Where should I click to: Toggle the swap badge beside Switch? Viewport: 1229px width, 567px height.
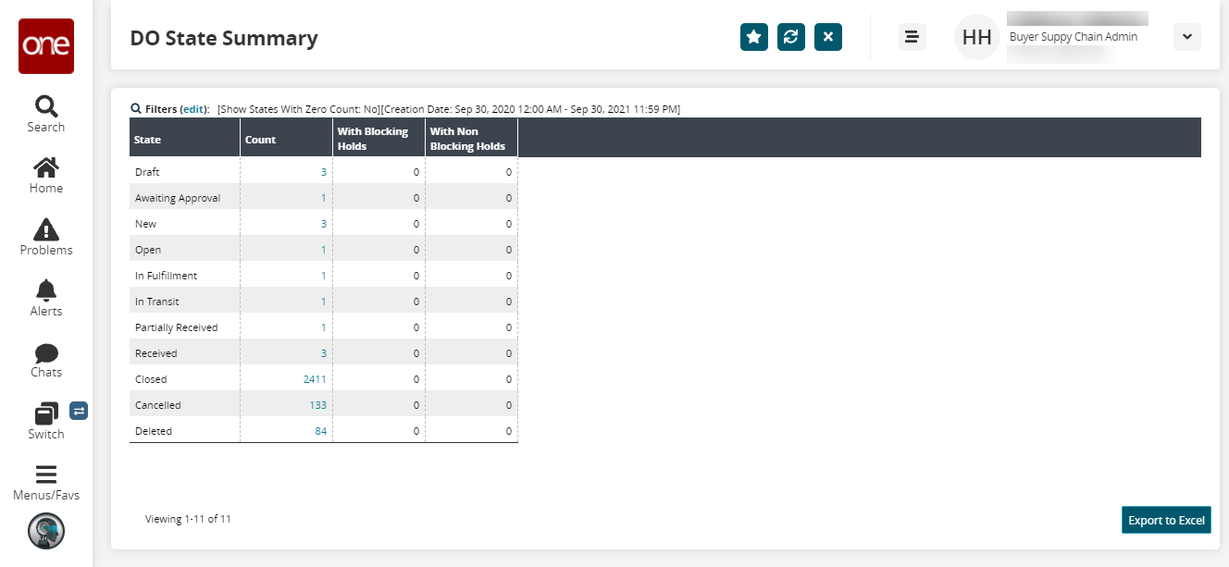pyautogui.click(x=79, y=411)
